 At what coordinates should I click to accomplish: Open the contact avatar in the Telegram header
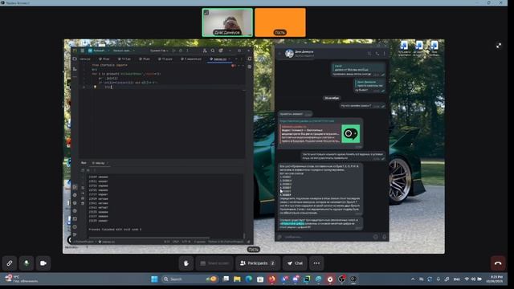(289, 54)
